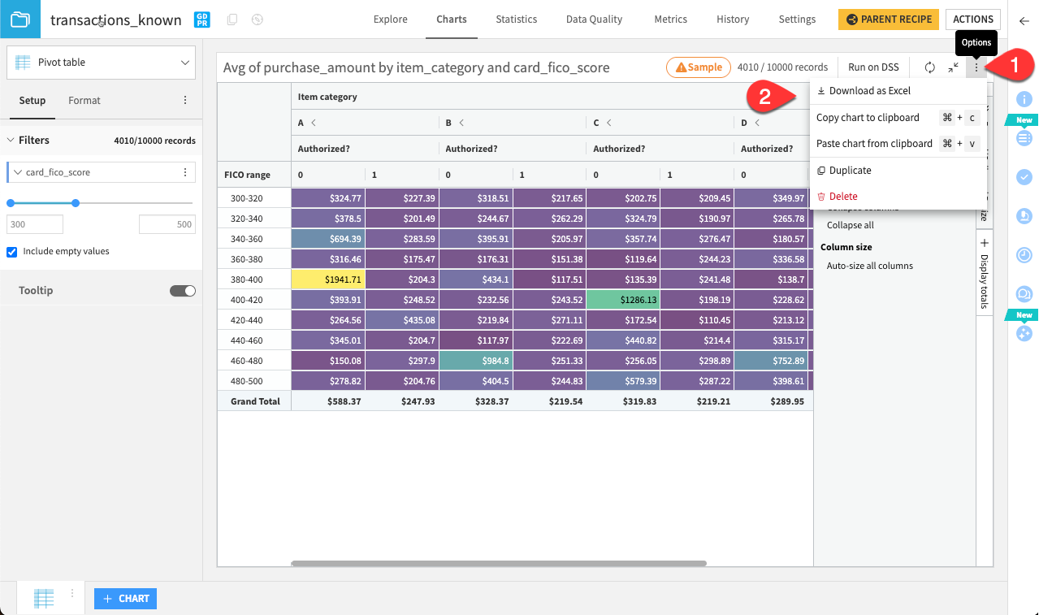Collapse item category C column
Image resolution: width=1039 pixels, height=615 pixels.
tap(608, 123)
